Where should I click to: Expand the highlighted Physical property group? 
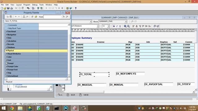6,51
